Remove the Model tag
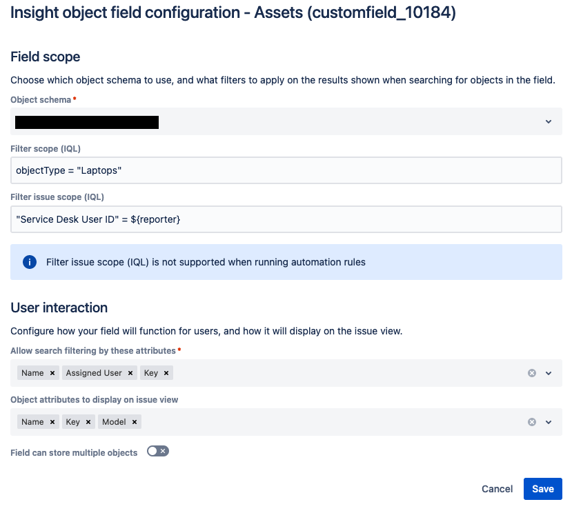Image resolution: width=572 pixels, height=513 pixels. tap(135, 422)
